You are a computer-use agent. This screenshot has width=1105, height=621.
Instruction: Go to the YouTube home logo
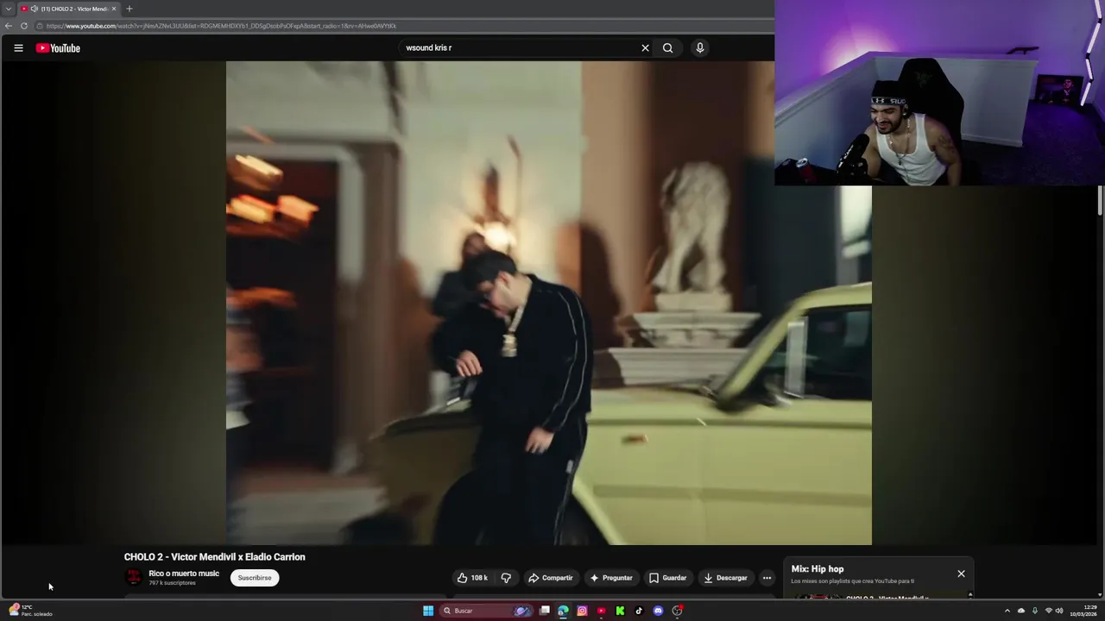tap(58, 48)
